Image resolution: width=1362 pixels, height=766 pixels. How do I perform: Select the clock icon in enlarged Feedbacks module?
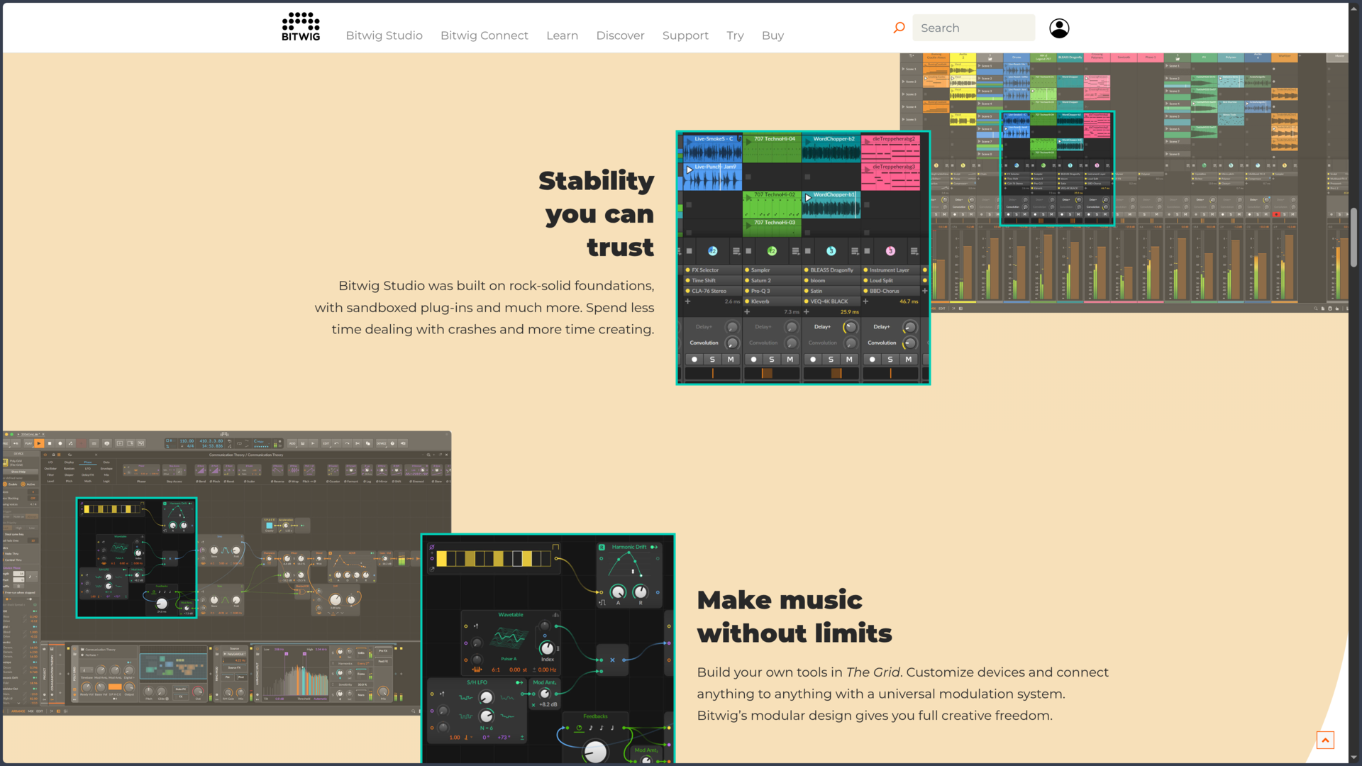click(579, 728)
